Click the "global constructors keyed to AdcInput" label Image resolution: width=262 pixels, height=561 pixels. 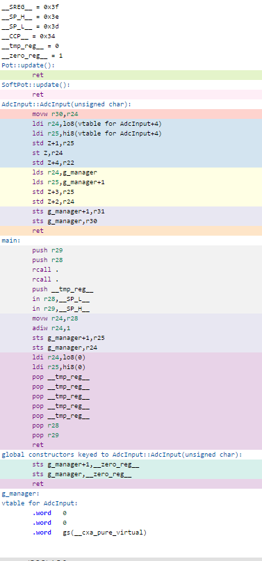pyautogui.click(x=122, y=455)
